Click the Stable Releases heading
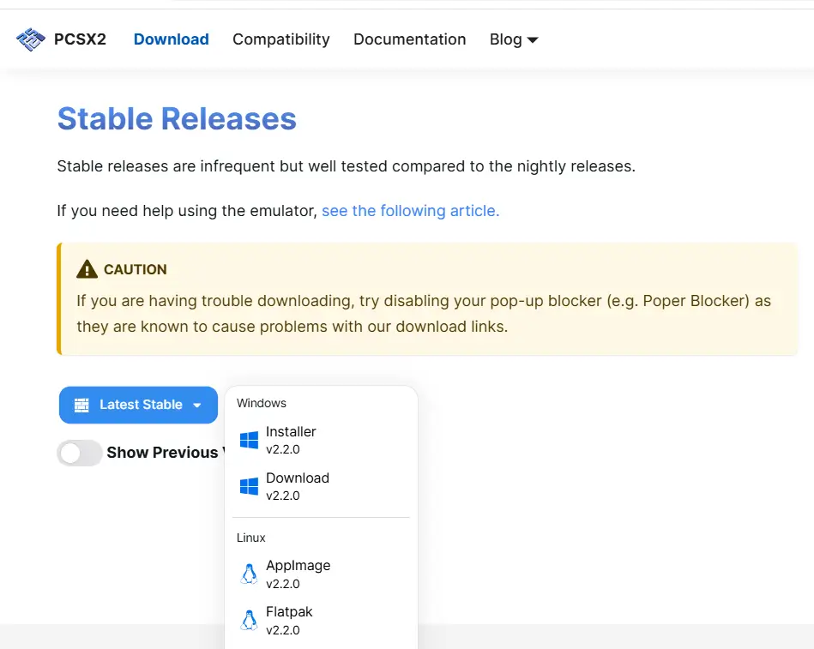 [x=177, y=119]
